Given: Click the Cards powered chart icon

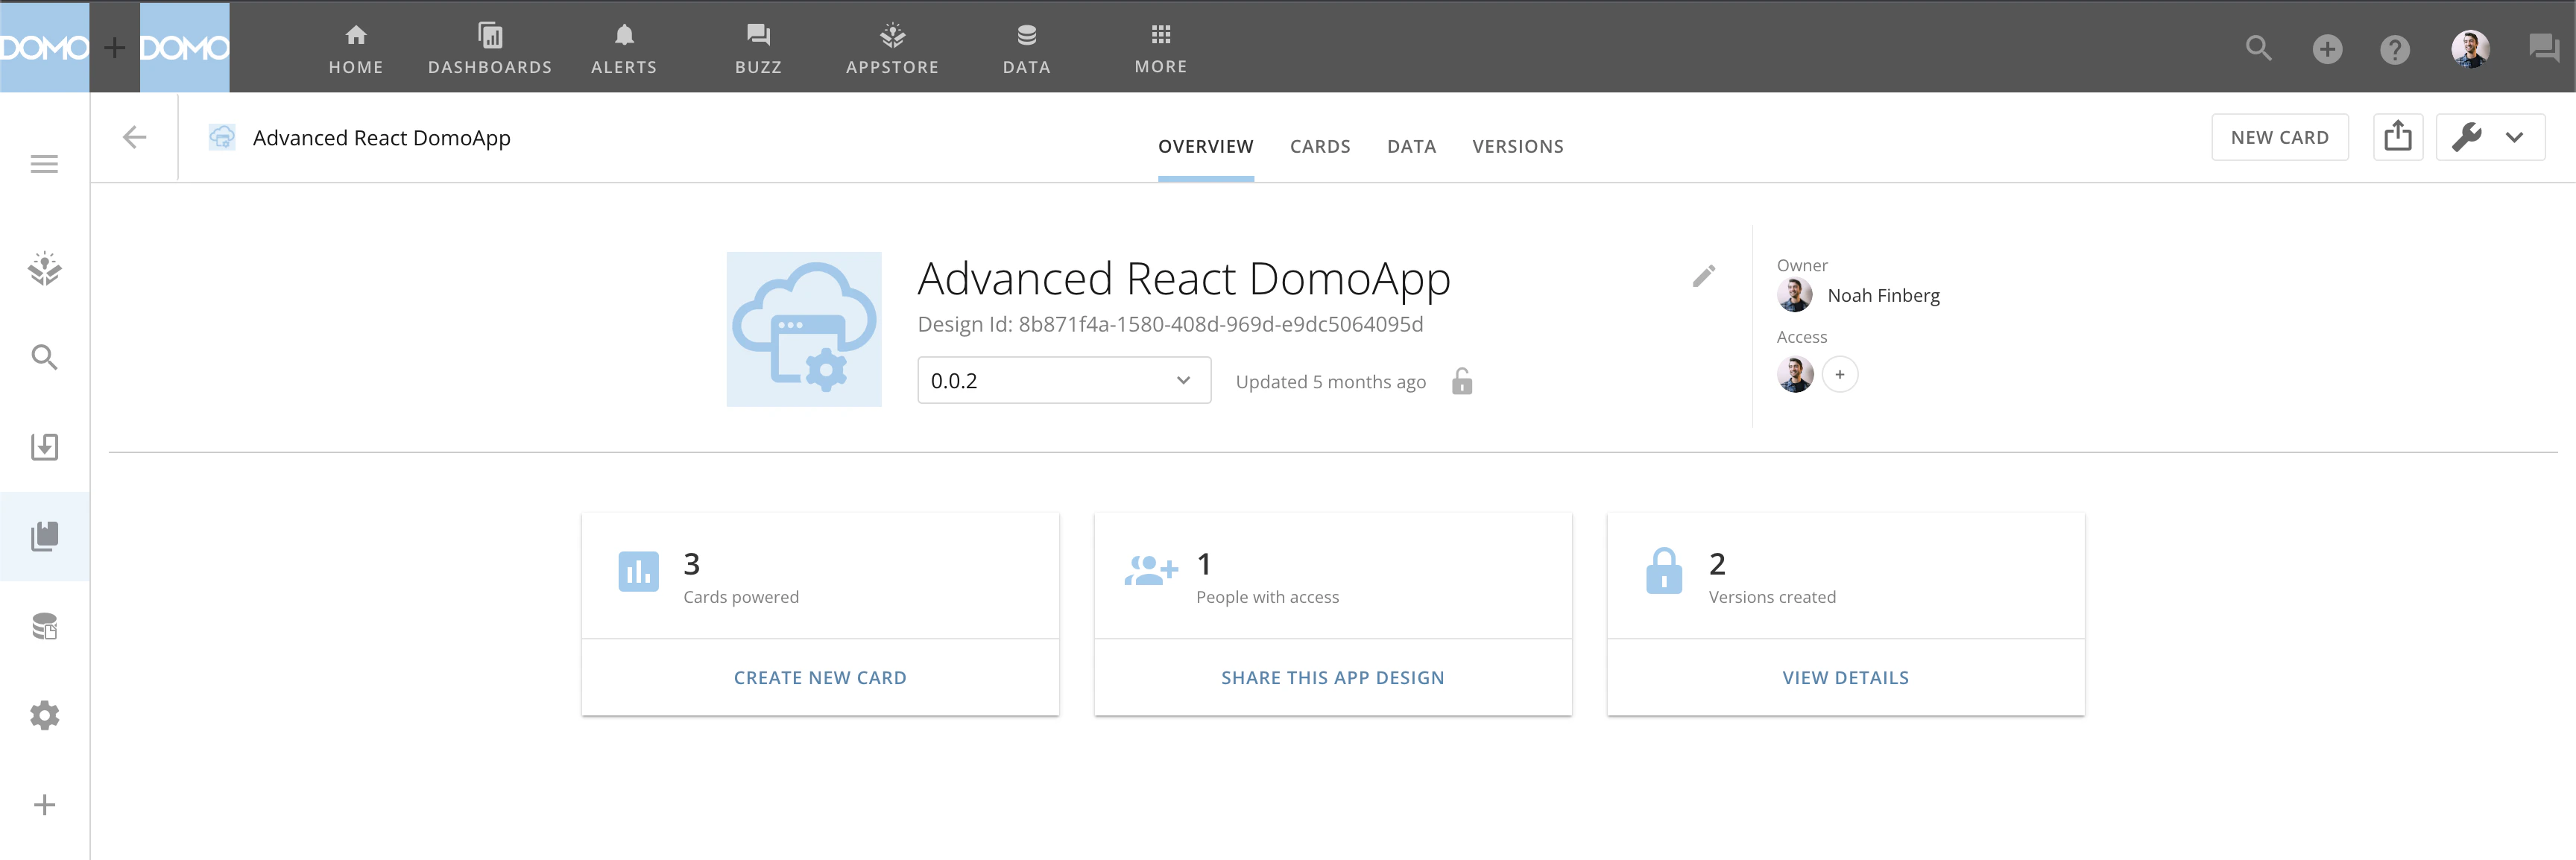Looking at the screenshot, I should 638,572.
